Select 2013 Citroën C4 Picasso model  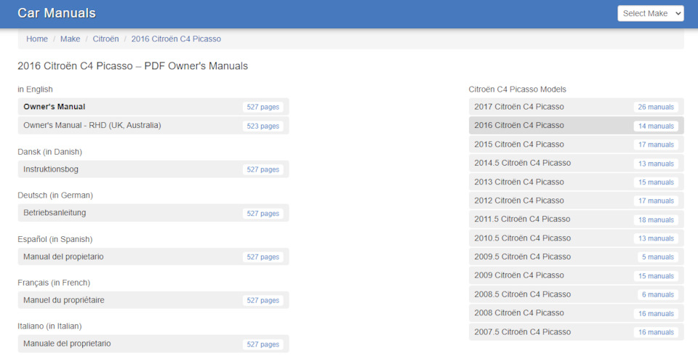(x=577, y=182)
